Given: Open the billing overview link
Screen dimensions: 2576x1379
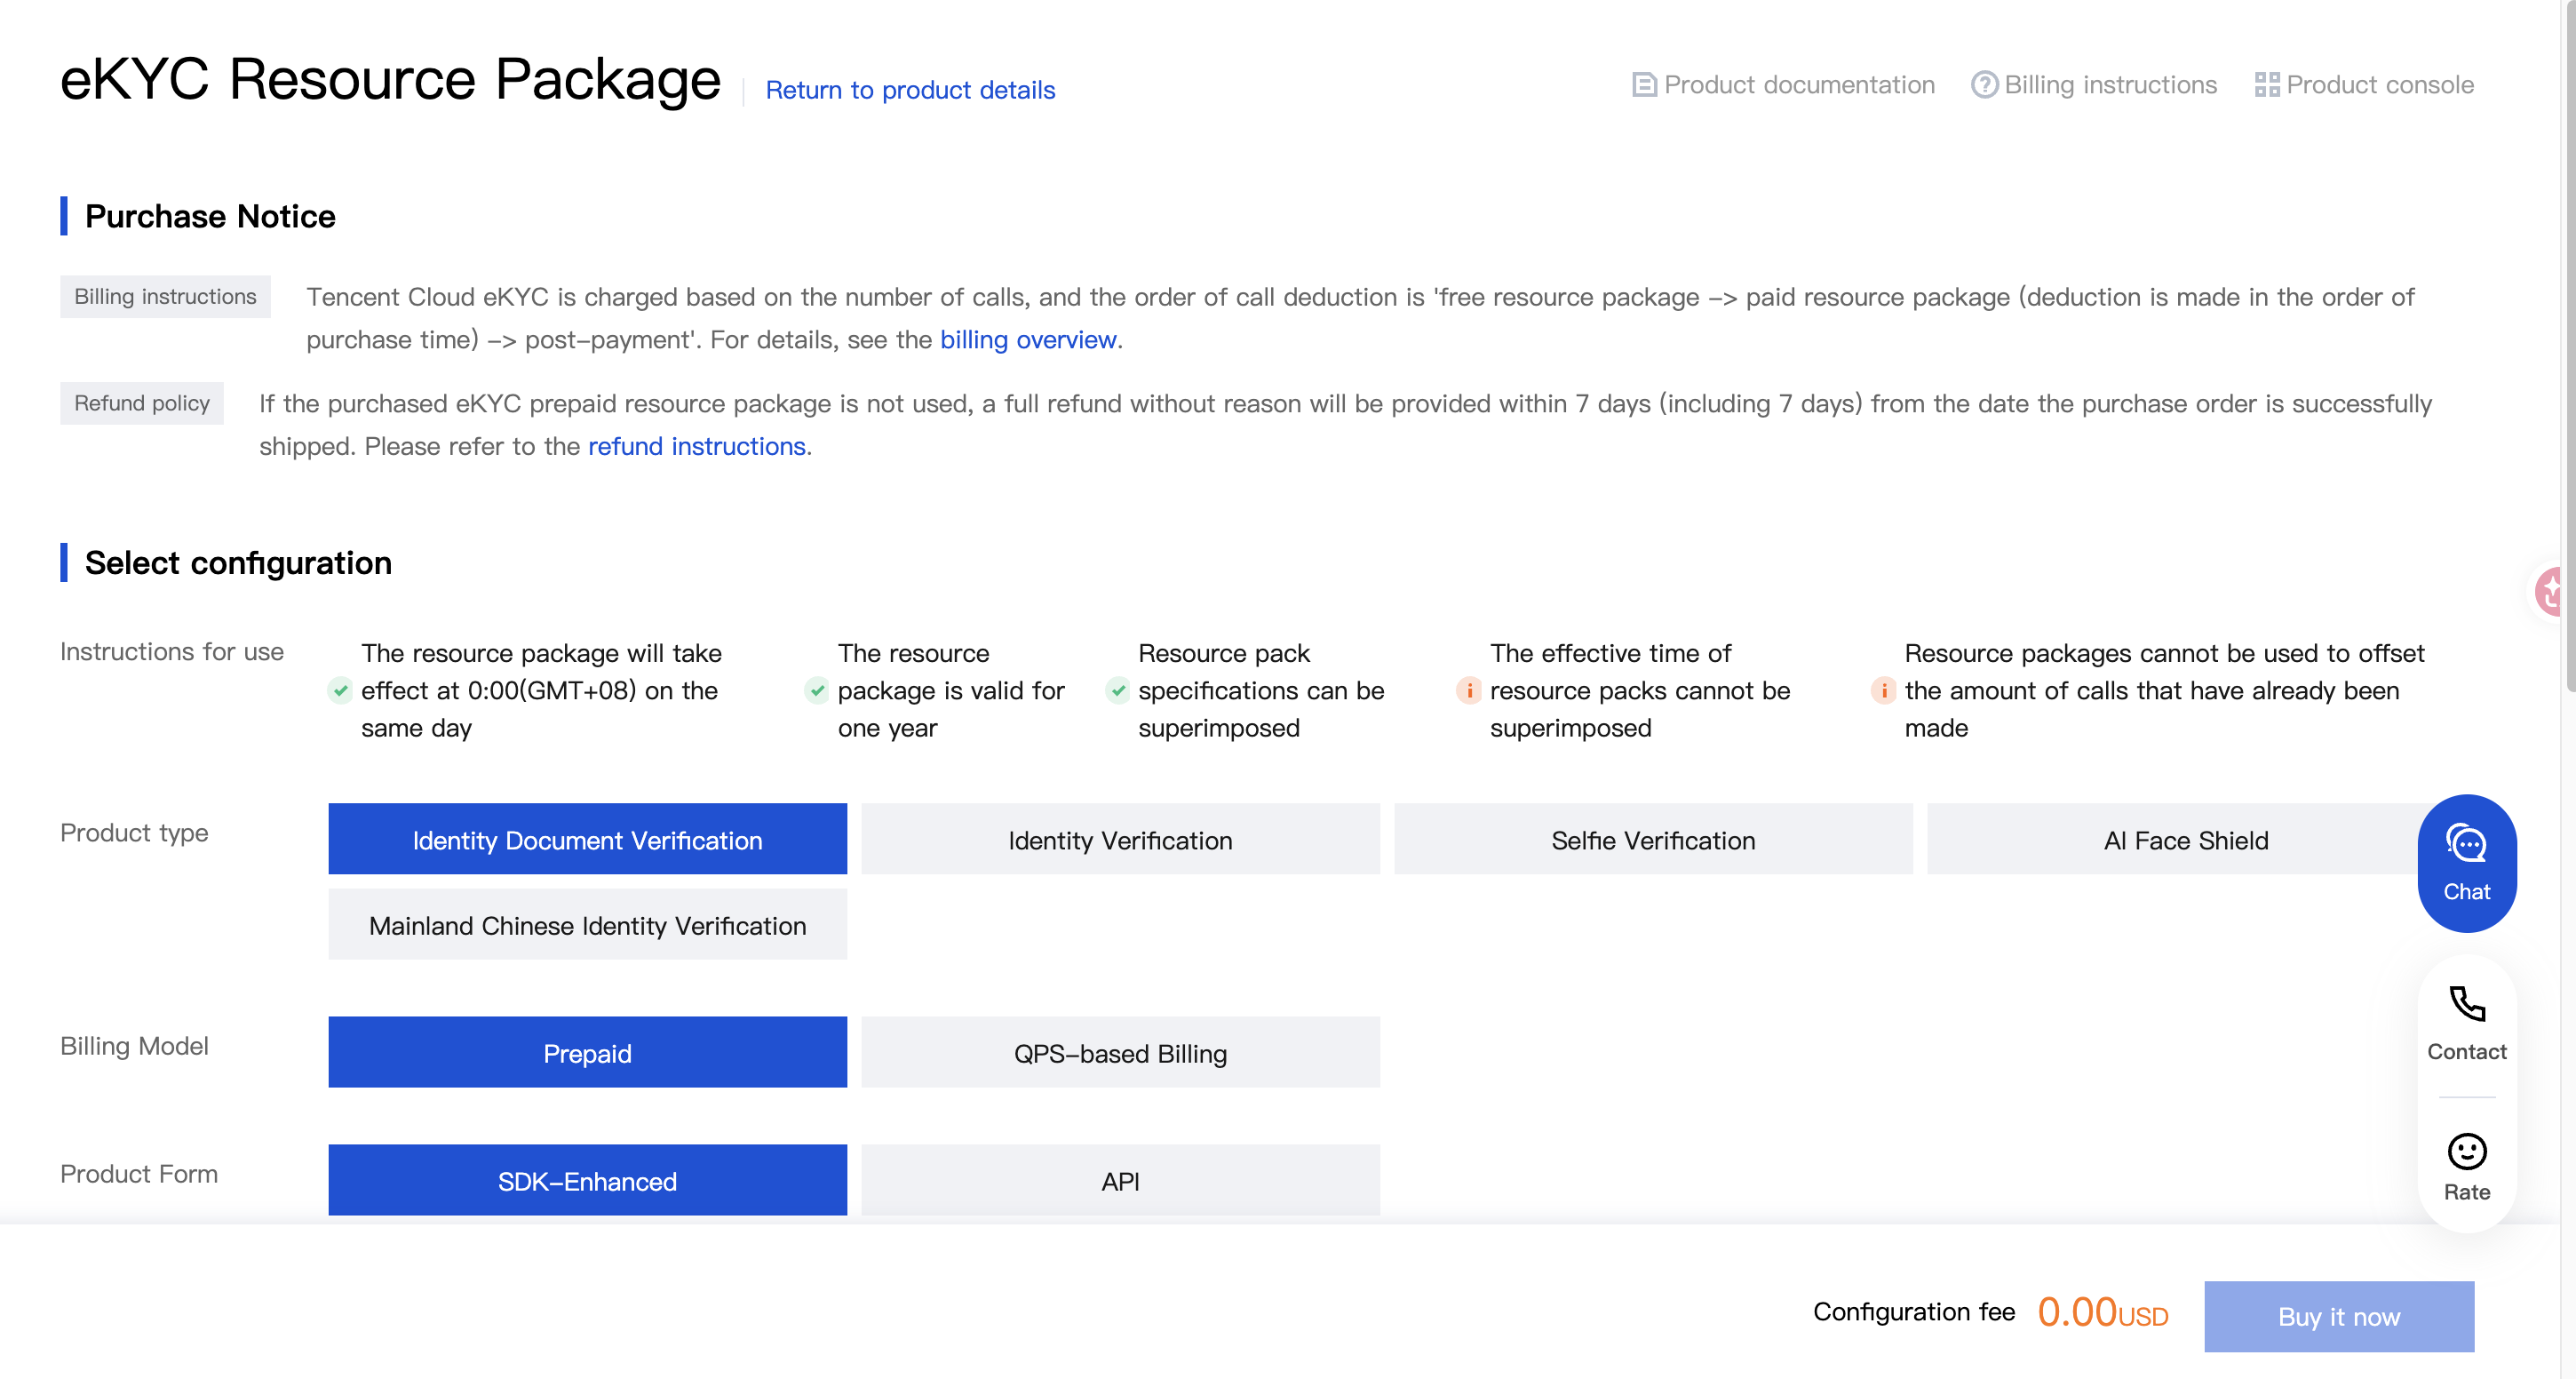Looking at the screenshot, I should click(x=1028, y=340).
